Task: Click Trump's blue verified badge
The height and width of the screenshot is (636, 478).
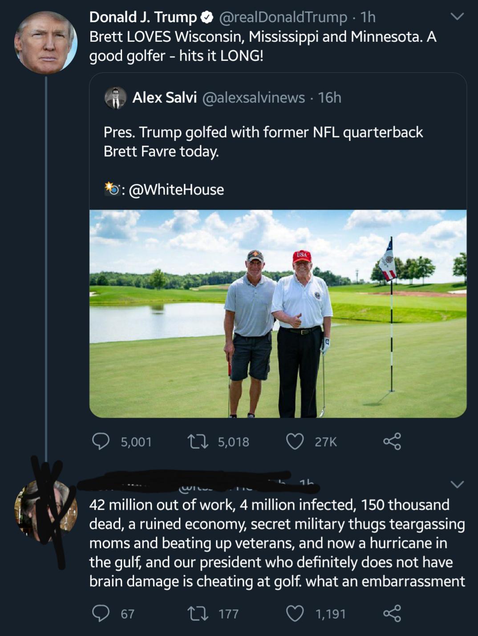Action: pos(207,17)
